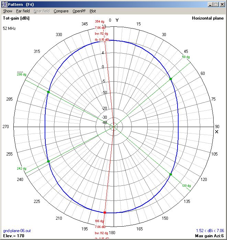The image size is (227, 240).
Task: Click the Elev.= 170 readout
Action: coord(14,236)
